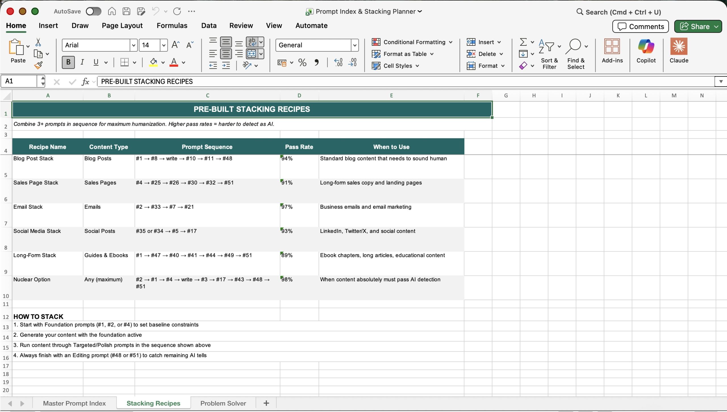Click the Comments button
The image size is (727, 412).
click(x=640, y=26)
